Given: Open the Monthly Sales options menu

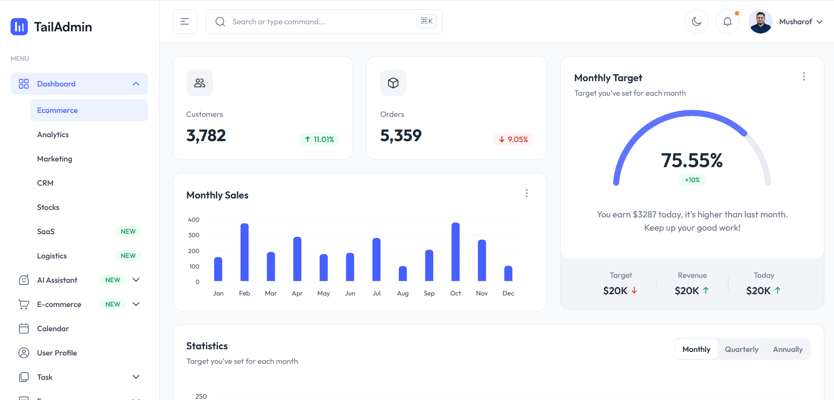Looking at the screenshot, I should [x=526, y=193].
